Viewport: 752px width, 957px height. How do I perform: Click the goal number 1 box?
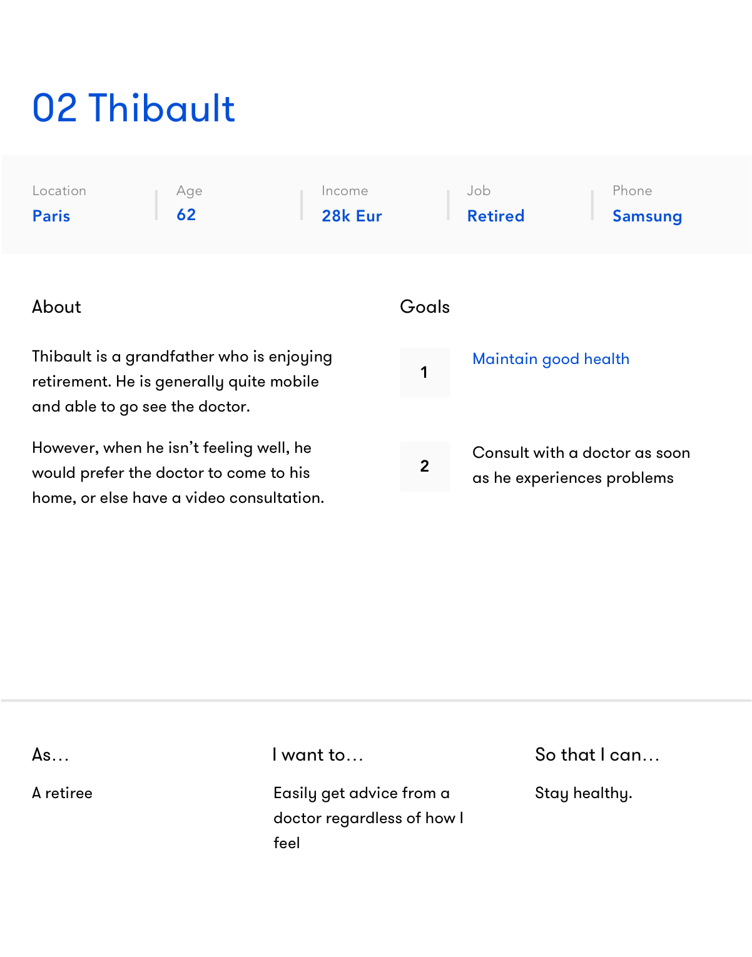pyautogui.click(x=425, y=372)
